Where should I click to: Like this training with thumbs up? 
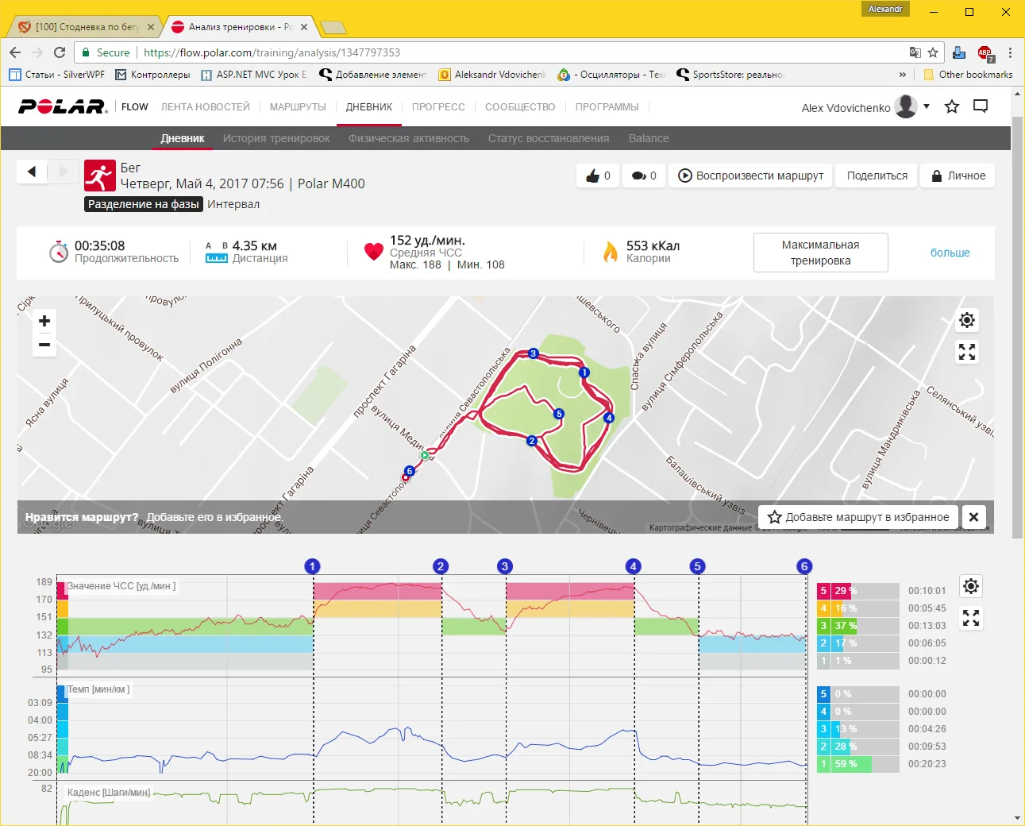[x=598, y=176]
